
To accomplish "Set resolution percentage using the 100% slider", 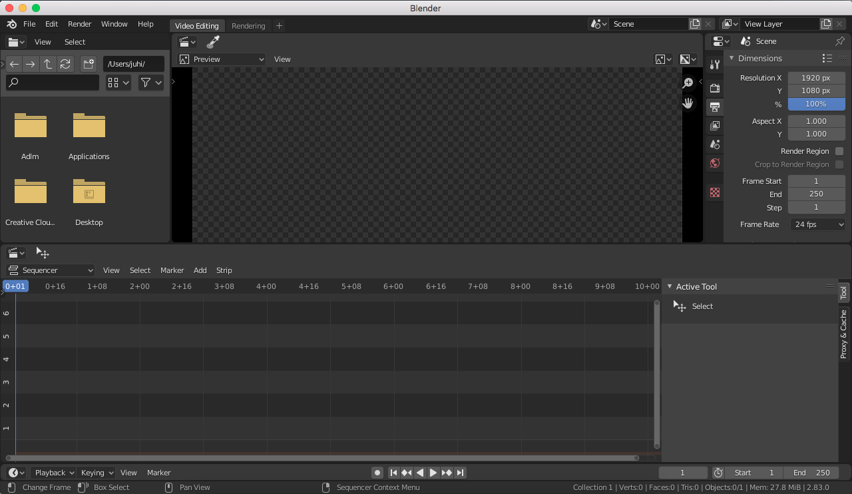I will tap(816, 104).
